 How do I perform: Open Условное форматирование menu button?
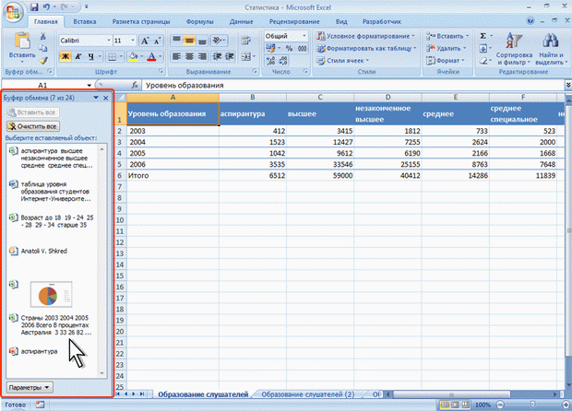click(x=366, y=35)
